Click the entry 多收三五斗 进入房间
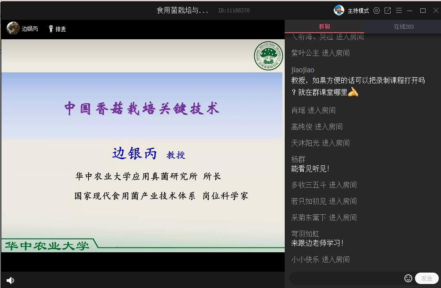This screenshot has height=288, width=441. [324, 185]
